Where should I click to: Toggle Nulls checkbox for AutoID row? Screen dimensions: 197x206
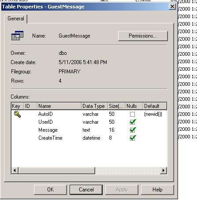pos(132,114)
